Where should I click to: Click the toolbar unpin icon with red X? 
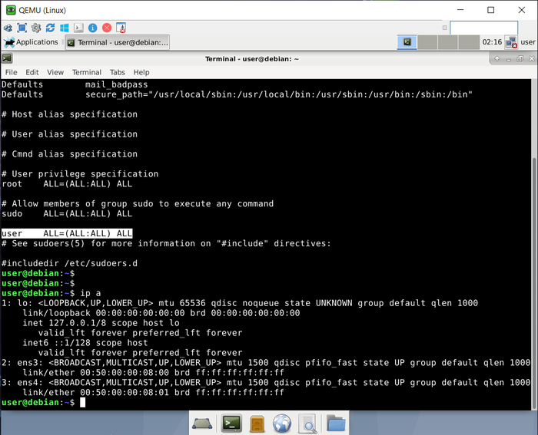tap(121, 28)
